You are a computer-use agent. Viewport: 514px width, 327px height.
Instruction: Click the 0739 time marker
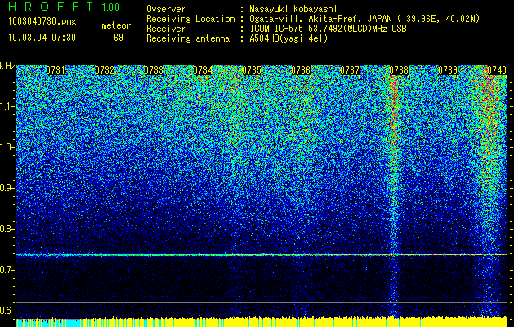pyautogui.click(x=448, y=70)
